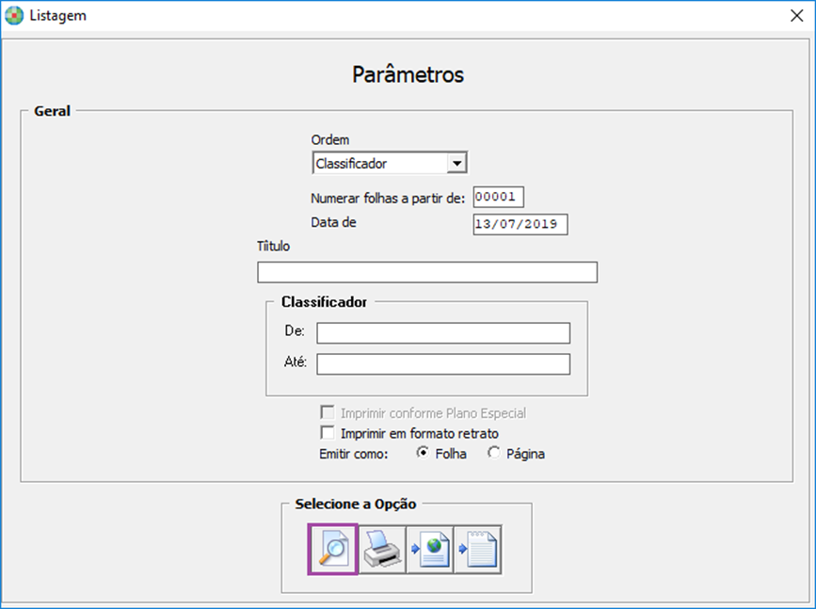Image resolution: width=816 pixels, height=609 pixels.
Task: Export listing to web page icon
Action: (430, 549)
